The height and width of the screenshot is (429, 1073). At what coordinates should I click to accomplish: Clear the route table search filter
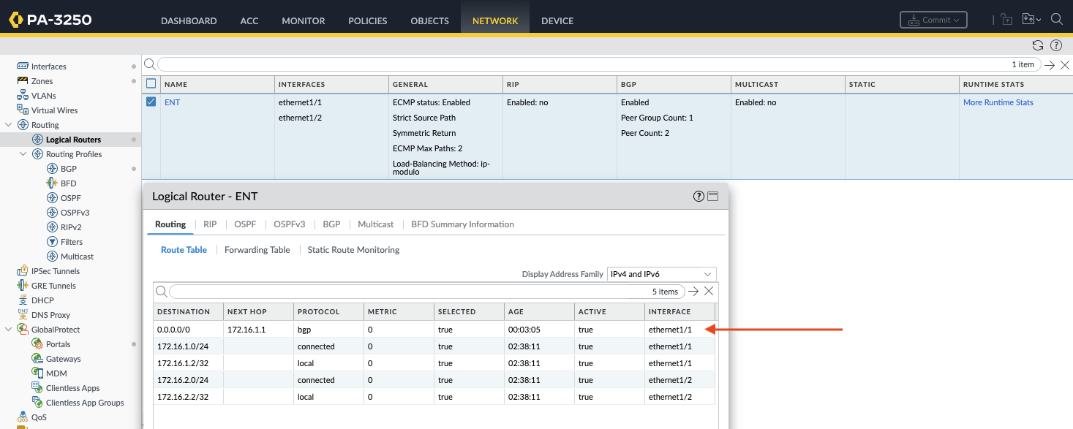tap(708, 291)
